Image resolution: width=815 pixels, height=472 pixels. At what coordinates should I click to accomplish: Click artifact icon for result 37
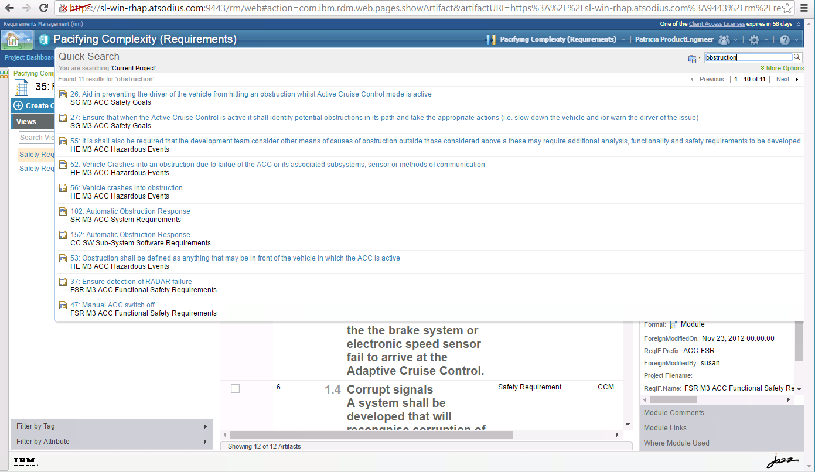(63, 282)
